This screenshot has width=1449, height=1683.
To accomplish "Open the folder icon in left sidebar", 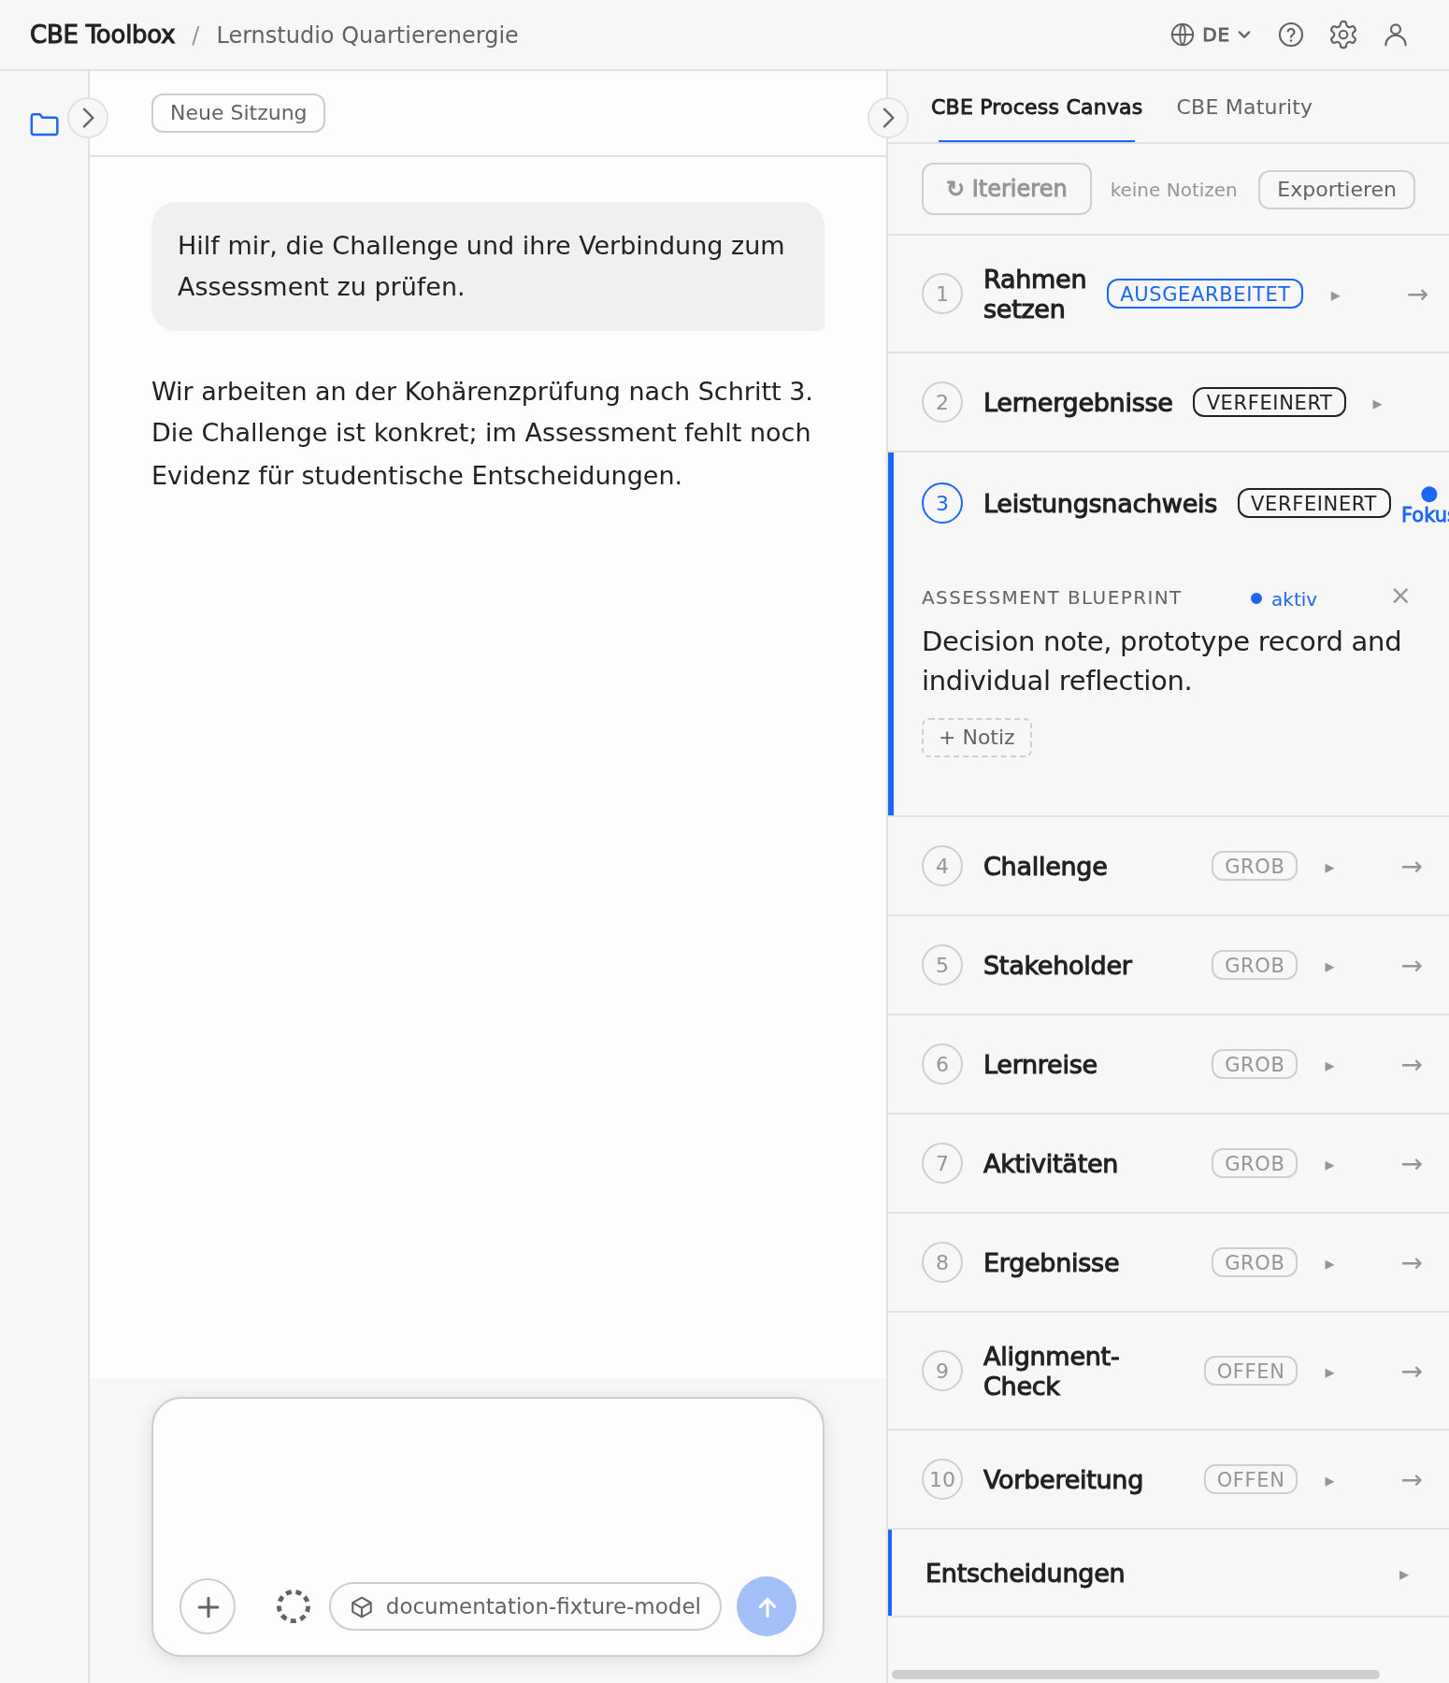I will (x=44, y=123).
